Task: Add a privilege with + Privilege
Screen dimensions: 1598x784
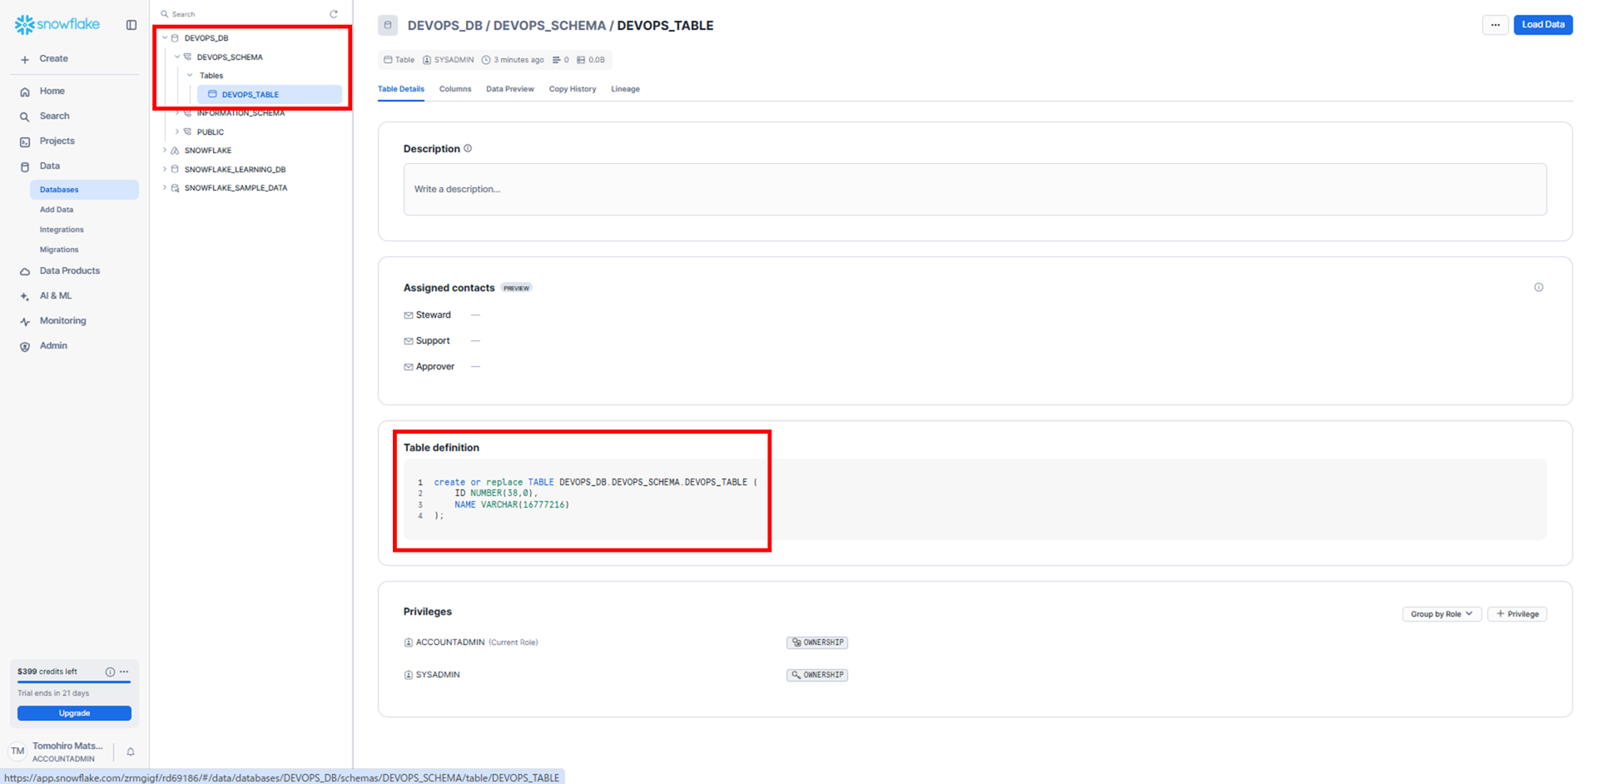Action: (1517, 614)
